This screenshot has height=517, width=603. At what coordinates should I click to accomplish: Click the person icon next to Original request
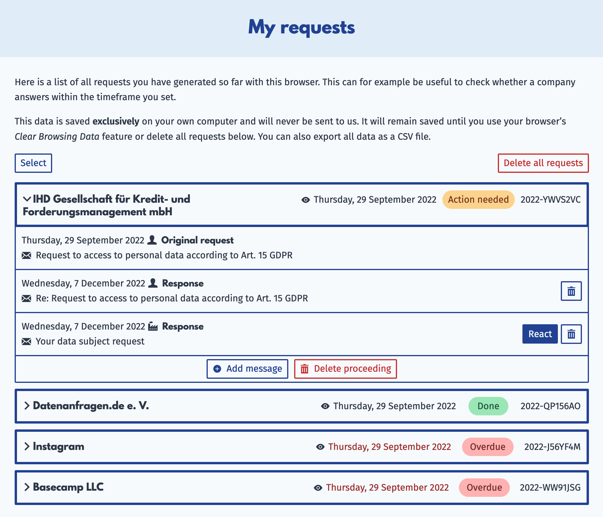(x=152, y=240)
